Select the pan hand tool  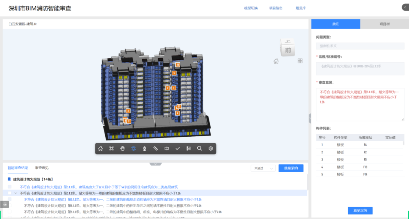pyautogui.click(x=122, y=148)
